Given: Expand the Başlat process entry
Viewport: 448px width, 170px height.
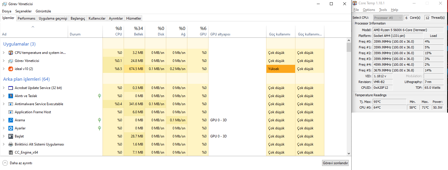Looking at the screenshot, I should [x=4, y=136].
